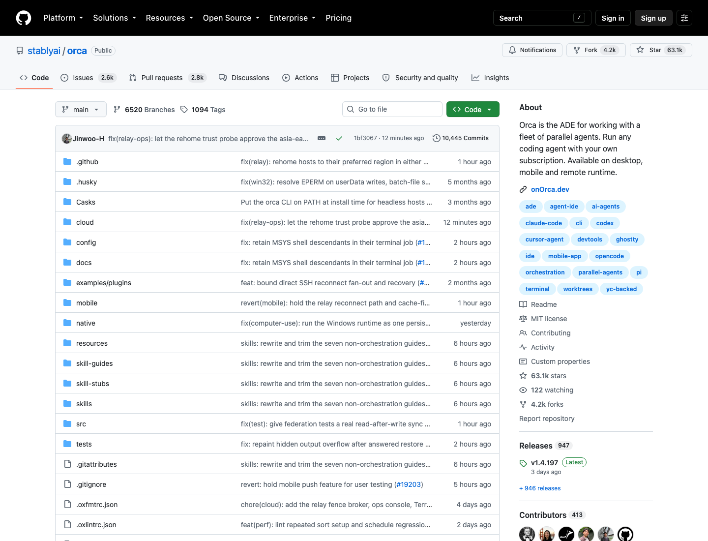Open the 63.1k stars link
This screenshot has height=541, width=708.
[x=543, y=376]
